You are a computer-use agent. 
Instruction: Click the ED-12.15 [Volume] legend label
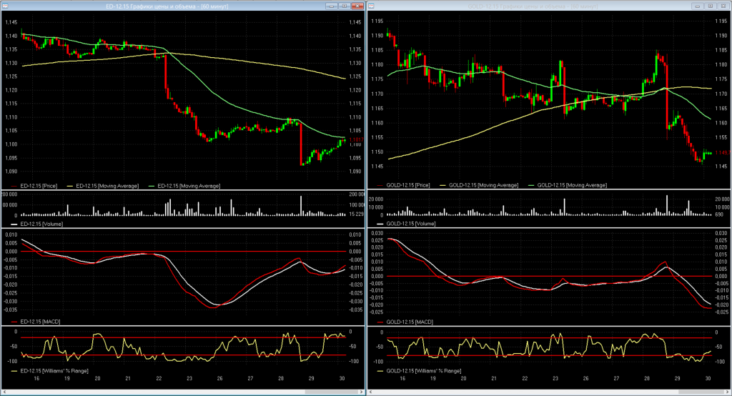39,224
